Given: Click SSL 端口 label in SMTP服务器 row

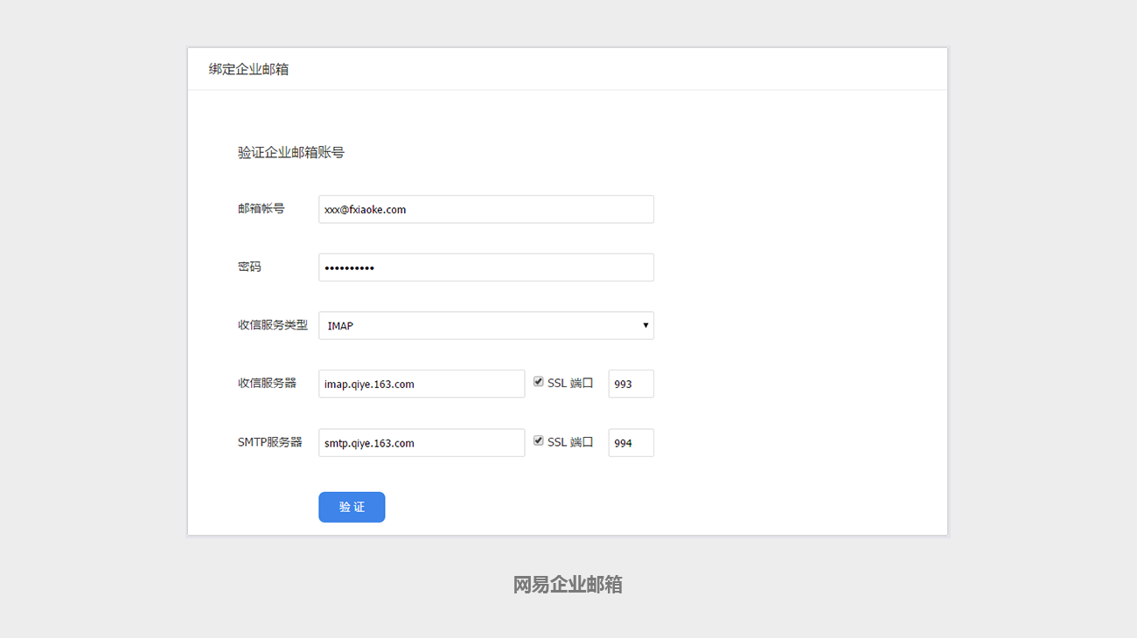Looking at the screenshot, I should click(570, 442).
